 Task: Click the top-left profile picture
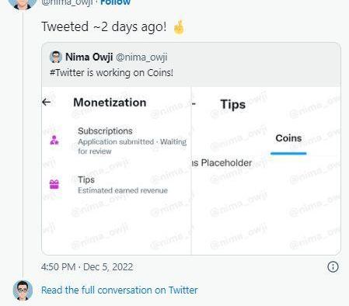tap(23, 4)
